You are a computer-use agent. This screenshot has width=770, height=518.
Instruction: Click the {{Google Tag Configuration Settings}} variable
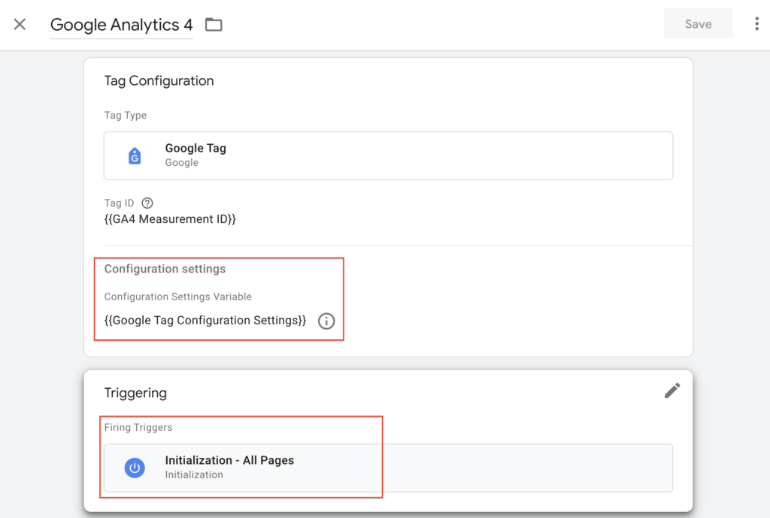click(205, 321)
